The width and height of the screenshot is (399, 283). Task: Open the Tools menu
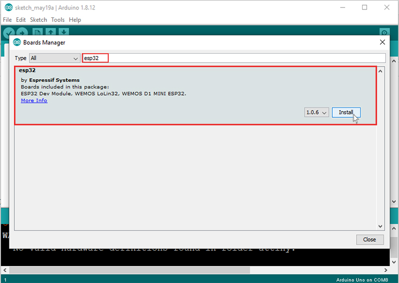[x=58, y=20]
